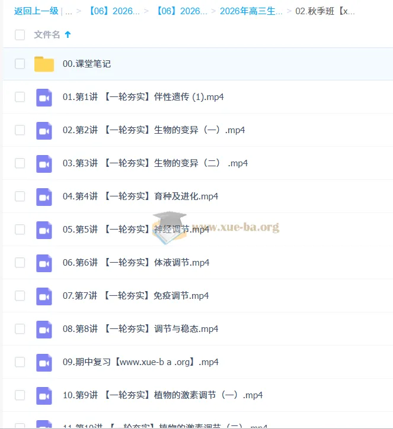The image size is (393, 429).
Task: Go to 2026年高三生... breadcrumb folder
Action: tap(251, 11)
